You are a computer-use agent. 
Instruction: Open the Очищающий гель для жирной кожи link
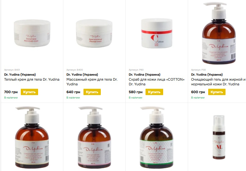[x=218, y=82]
